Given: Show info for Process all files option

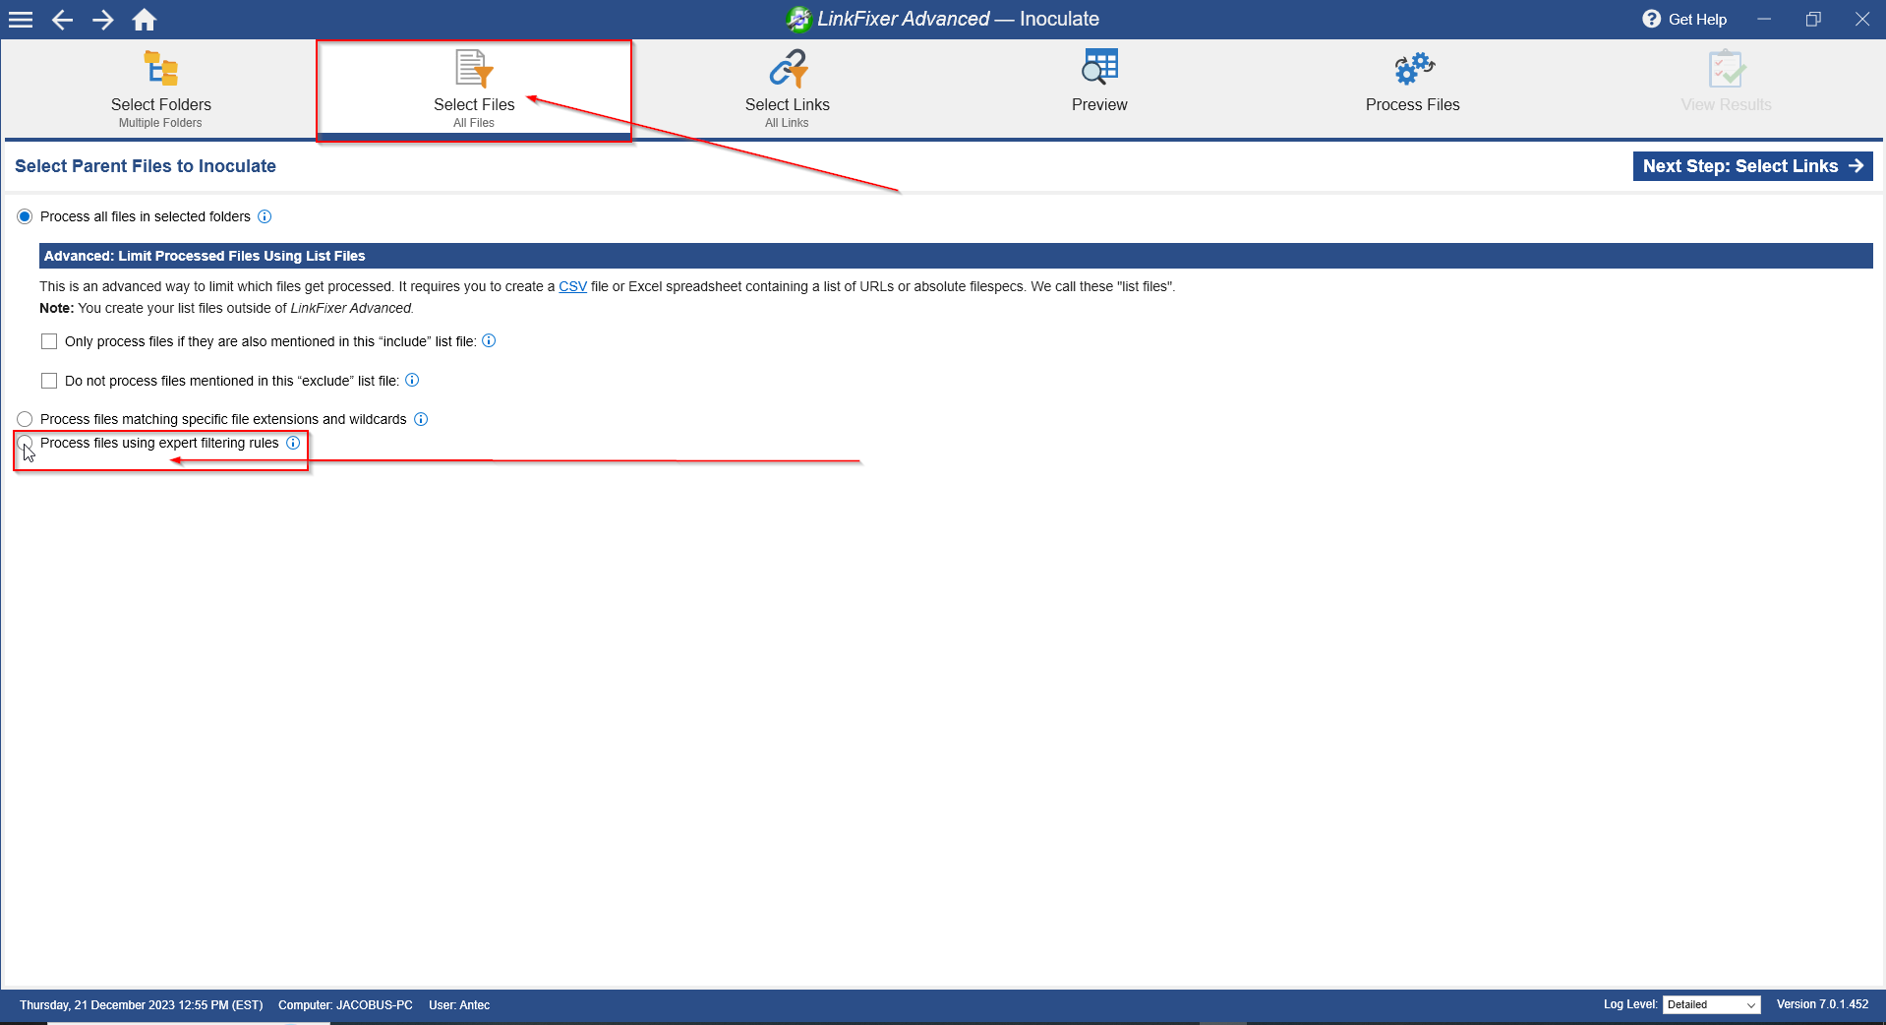Looking at the screenshot, I should [x=265, y=216].
